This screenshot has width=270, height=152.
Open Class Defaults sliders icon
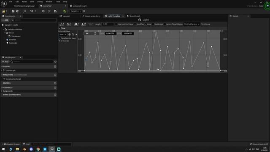pyautogui.click(x=49, y=11)
